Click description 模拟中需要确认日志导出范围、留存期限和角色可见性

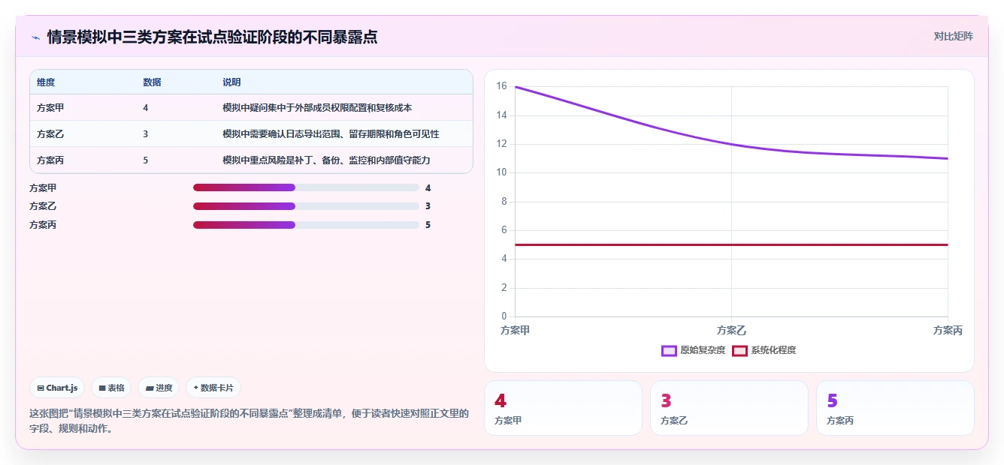pyautogui.click(x=331, y=134)
